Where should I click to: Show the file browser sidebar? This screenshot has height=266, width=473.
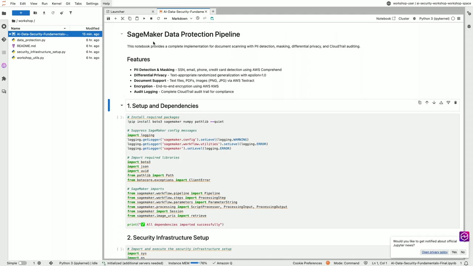coord(4,13)
